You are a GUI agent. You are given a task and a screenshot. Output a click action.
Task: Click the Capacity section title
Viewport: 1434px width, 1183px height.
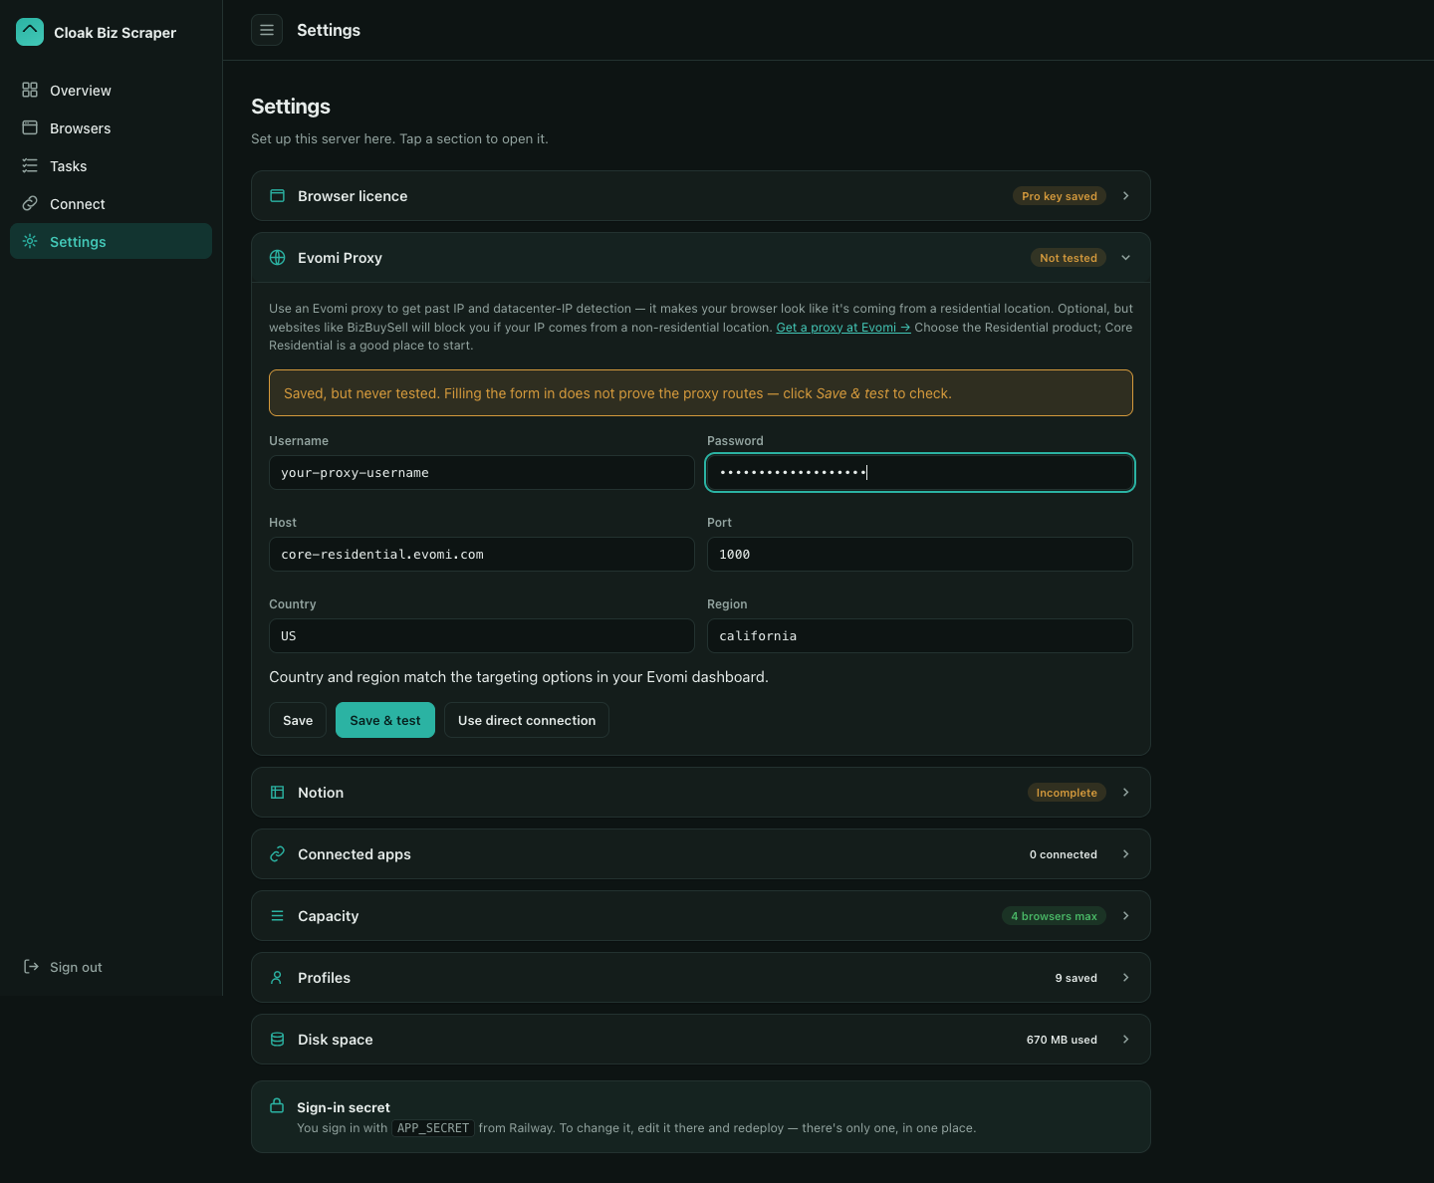point(329,915)
